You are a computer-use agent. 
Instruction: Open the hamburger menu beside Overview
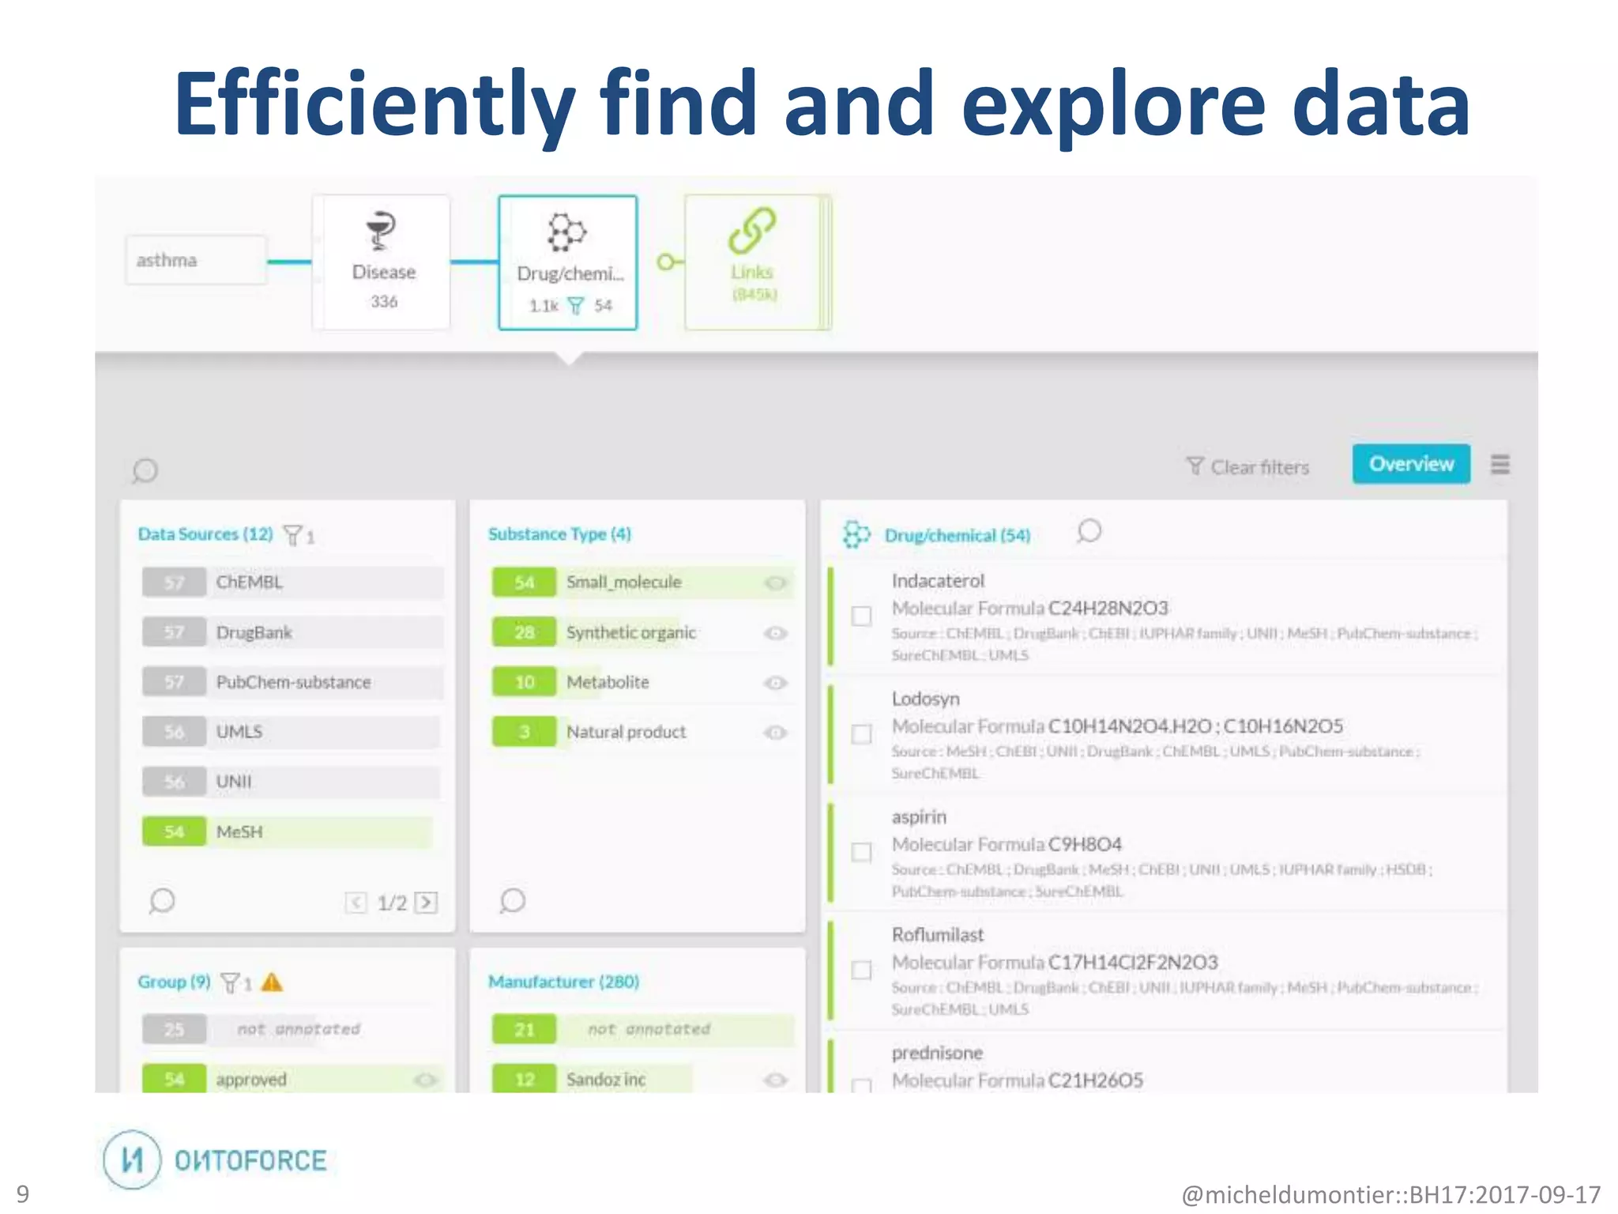(x=1499, y=465)
